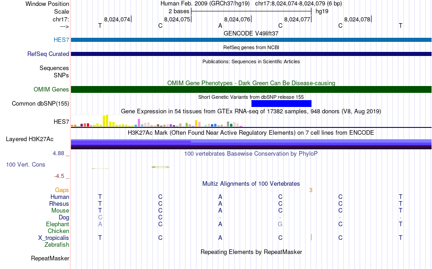This screenshot has width=432, height=269.
Task: Click the A base in the top sequence ruler
Action: tap(220, 25)
